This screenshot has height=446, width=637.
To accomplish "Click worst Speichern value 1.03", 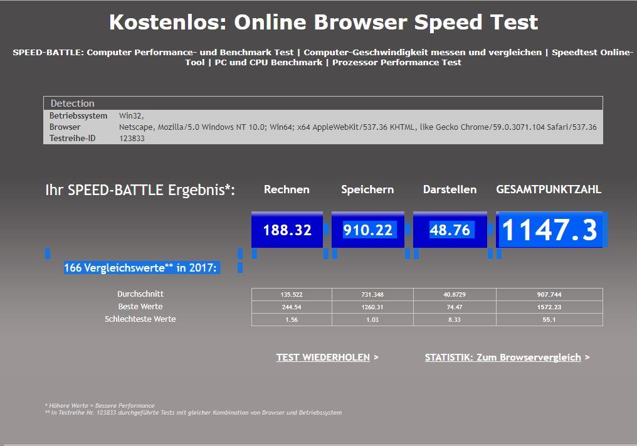I will point(372,319).
